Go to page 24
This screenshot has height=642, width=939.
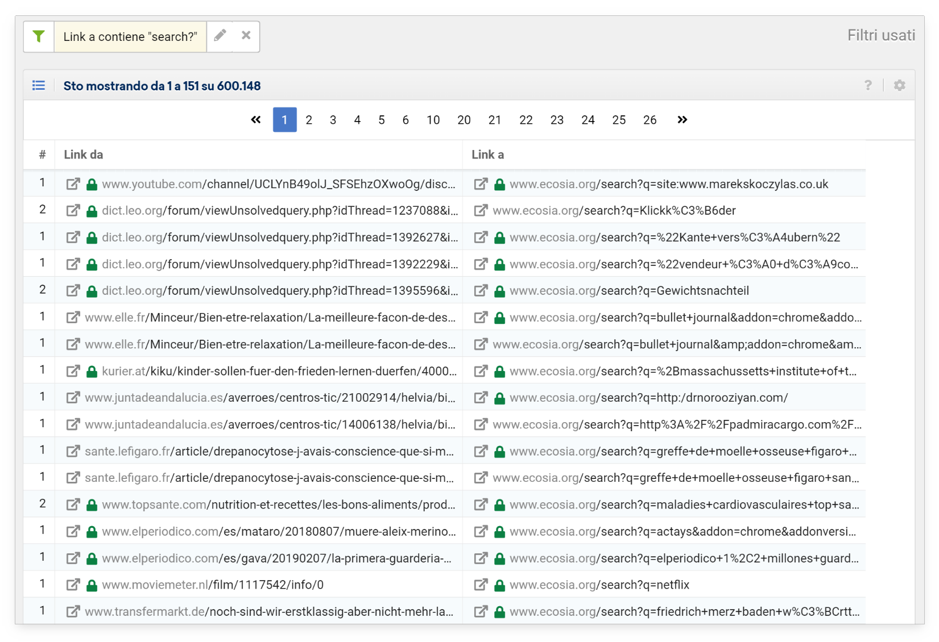588,120
